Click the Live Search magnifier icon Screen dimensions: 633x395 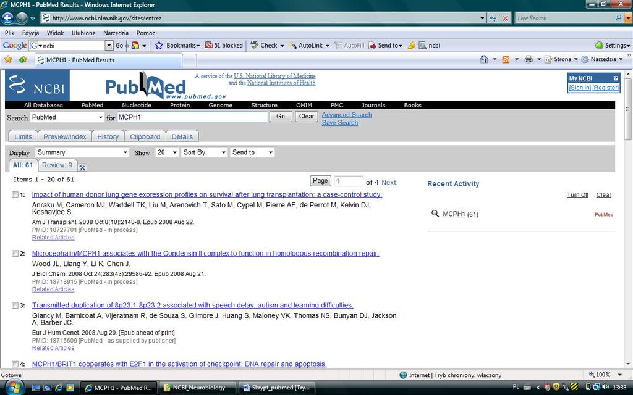[618, 18]
